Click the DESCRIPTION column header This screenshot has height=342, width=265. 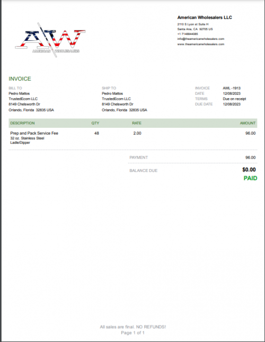22,123
